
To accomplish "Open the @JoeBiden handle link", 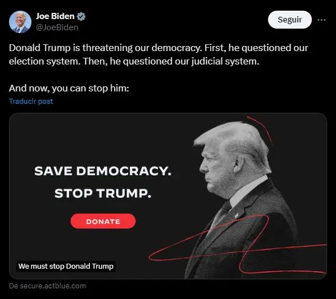I will [x=57, y=27].
